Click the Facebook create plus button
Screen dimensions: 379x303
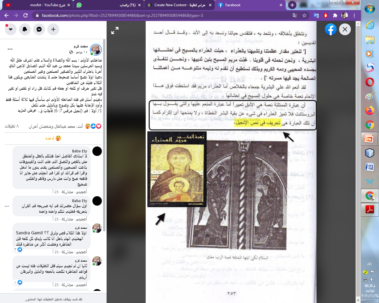click(53, 29)
